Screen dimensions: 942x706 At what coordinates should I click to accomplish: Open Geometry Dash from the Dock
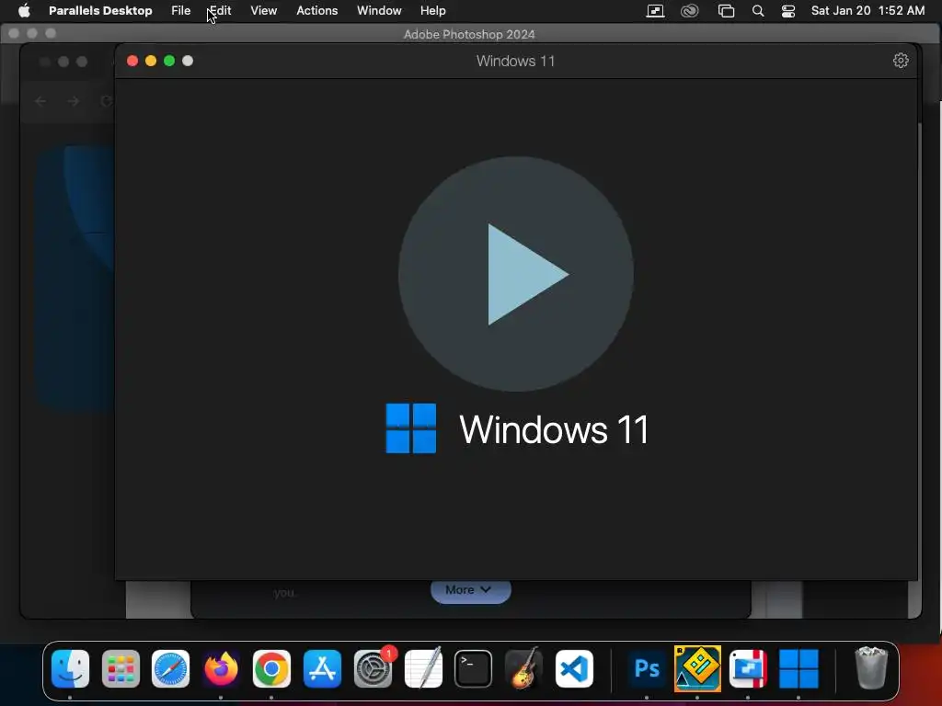697,669
